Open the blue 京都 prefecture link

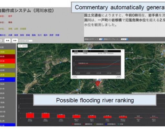tap(57, 35)
